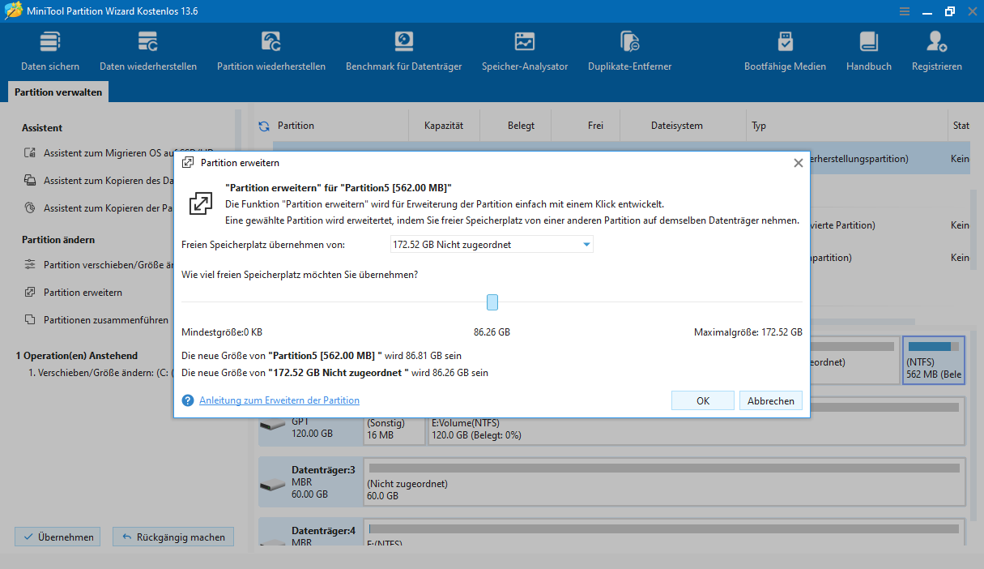Click the free-space slider handle
The image size is (984, 569).
pyautogui.click(x=492, y=302)
